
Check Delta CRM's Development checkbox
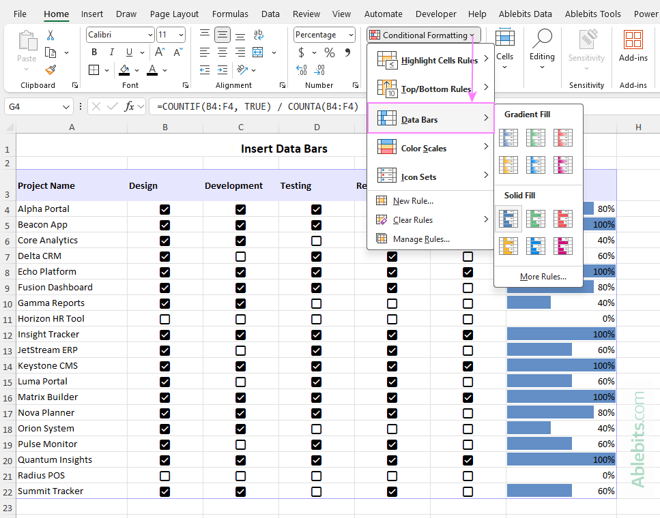coord(240,256)
